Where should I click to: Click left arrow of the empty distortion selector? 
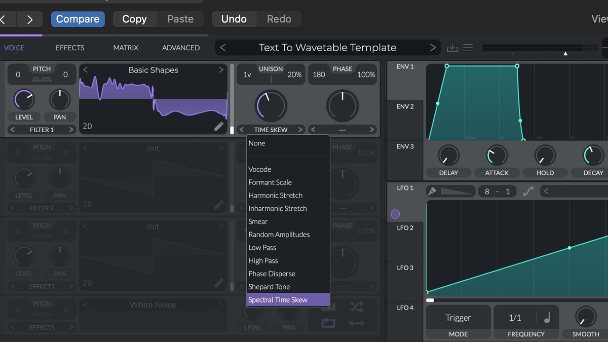[313, 130]
